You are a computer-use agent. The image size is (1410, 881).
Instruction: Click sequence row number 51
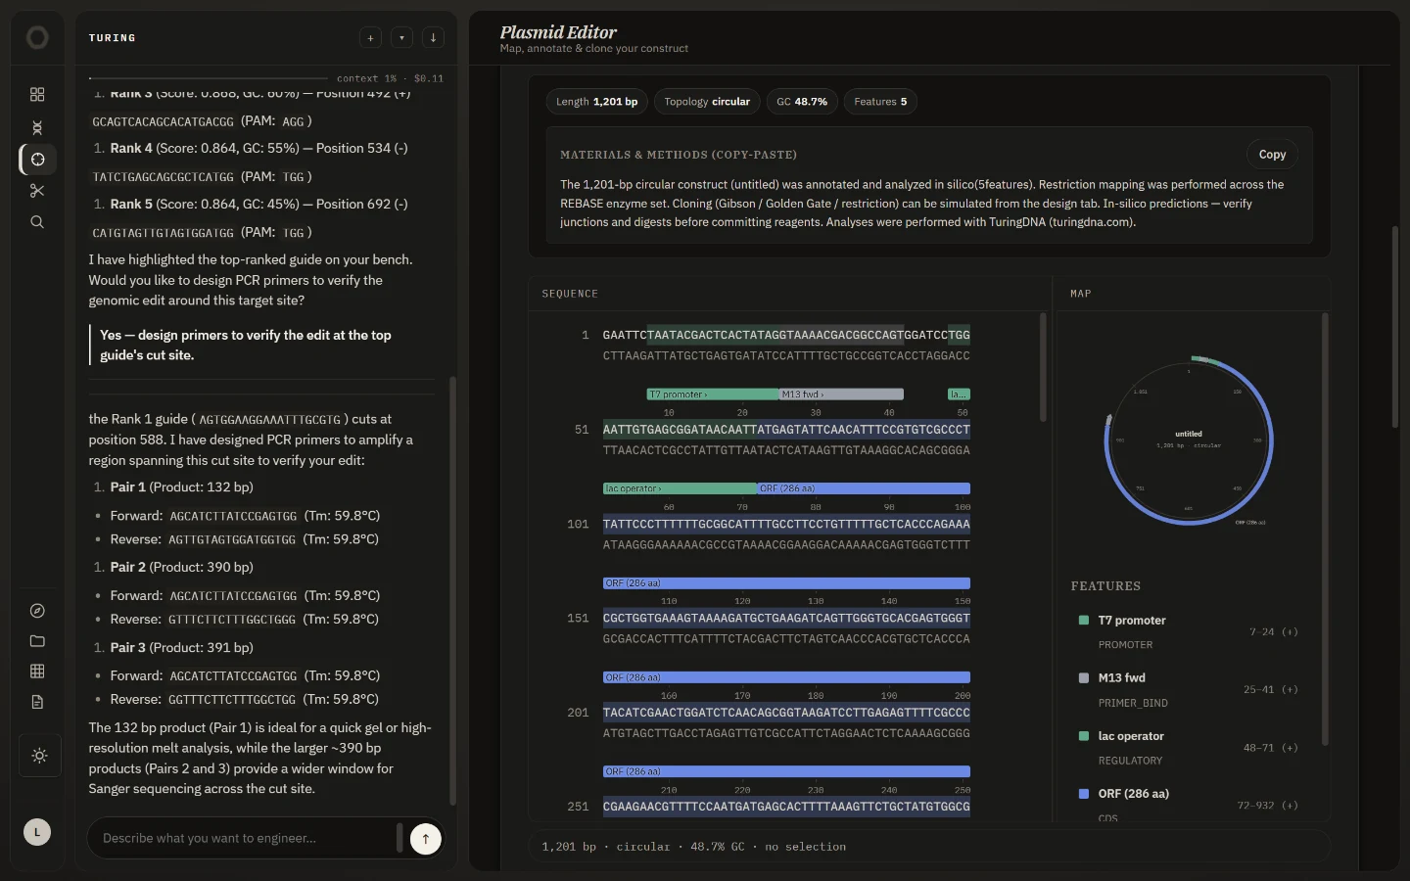pyautogui.click(x=582, y=430)
